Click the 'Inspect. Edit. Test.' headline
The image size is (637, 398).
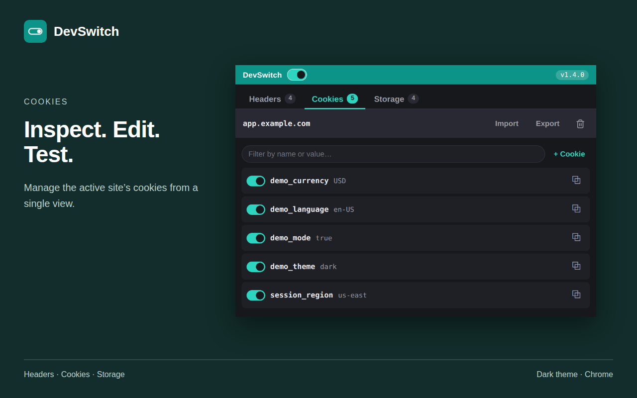tap(92, 142)
